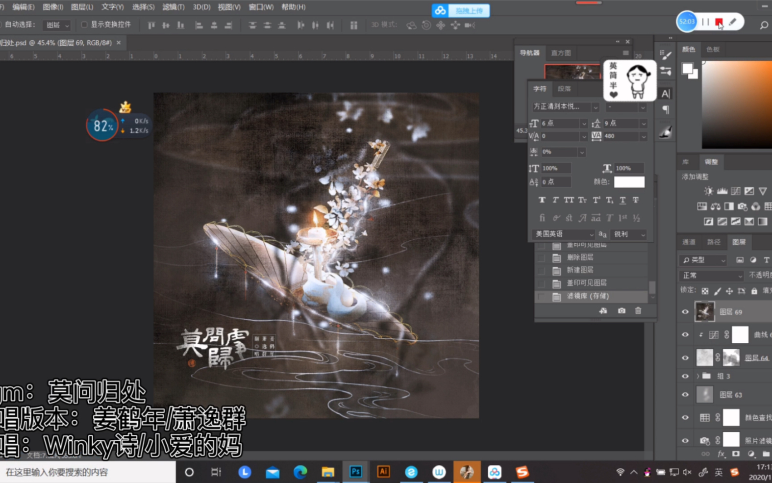Open the 滤镜(T) menu
Viewport: 772px width, 483px height.
[x=174, y=7]
